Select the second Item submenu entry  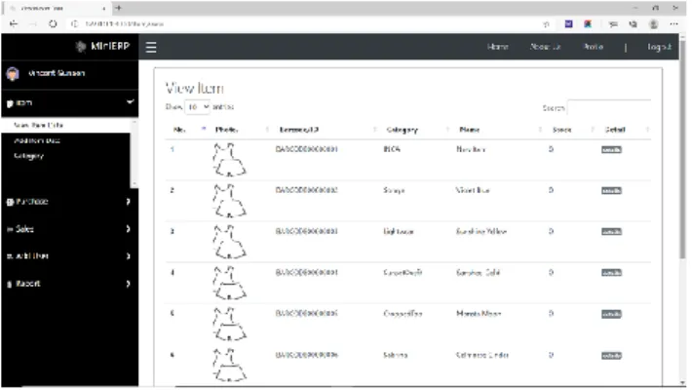tap(37, 140)
